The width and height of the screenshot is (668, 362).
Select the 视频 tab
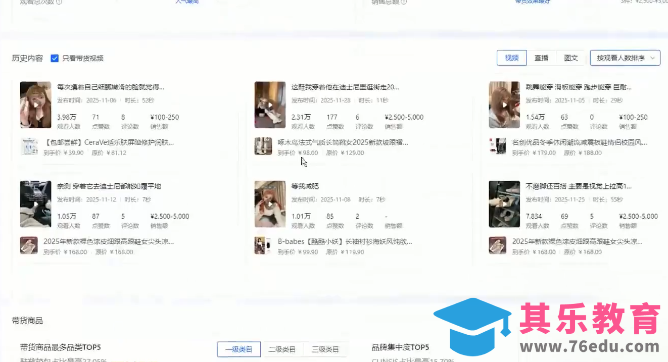tap(511, 58)
